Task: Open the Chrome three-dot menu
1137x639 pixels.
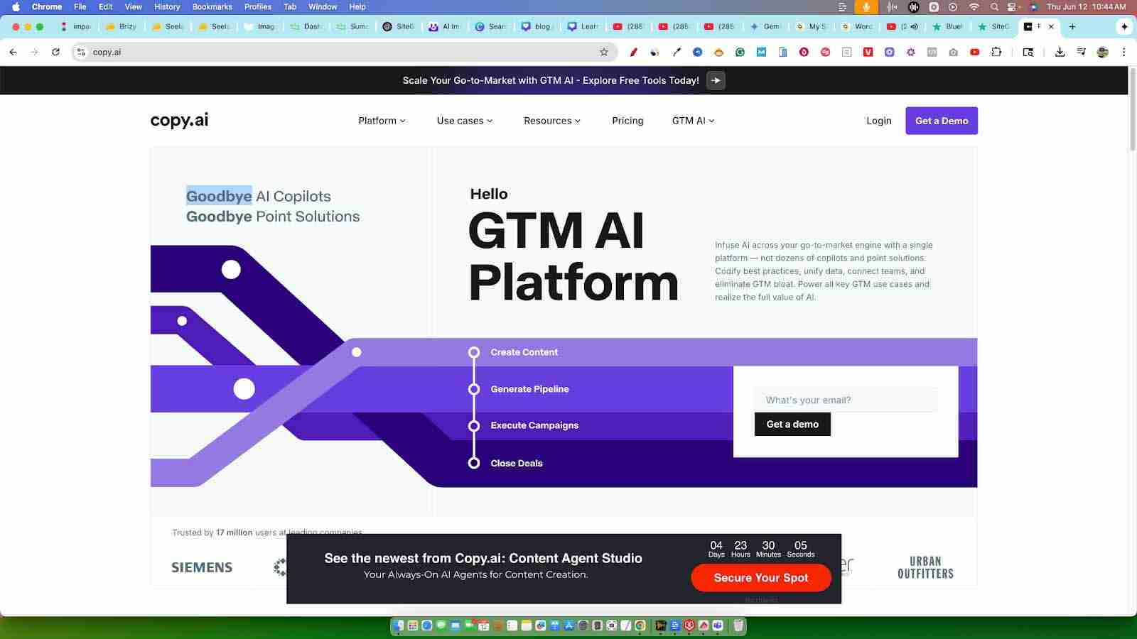Action: tap(1123, 52)
